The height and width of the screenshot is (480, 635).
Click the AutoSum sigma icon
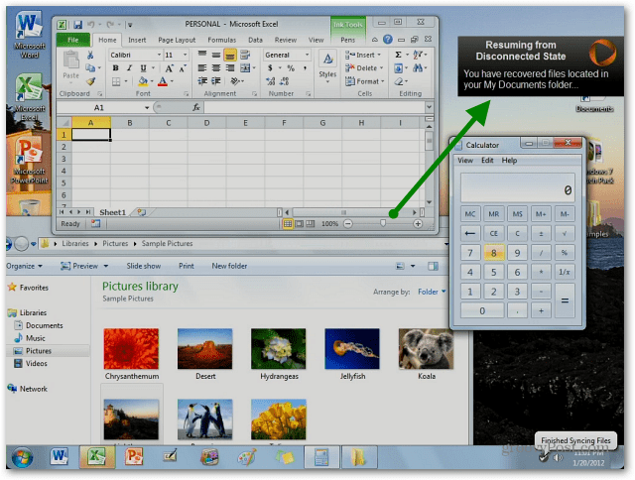(398, 55)
